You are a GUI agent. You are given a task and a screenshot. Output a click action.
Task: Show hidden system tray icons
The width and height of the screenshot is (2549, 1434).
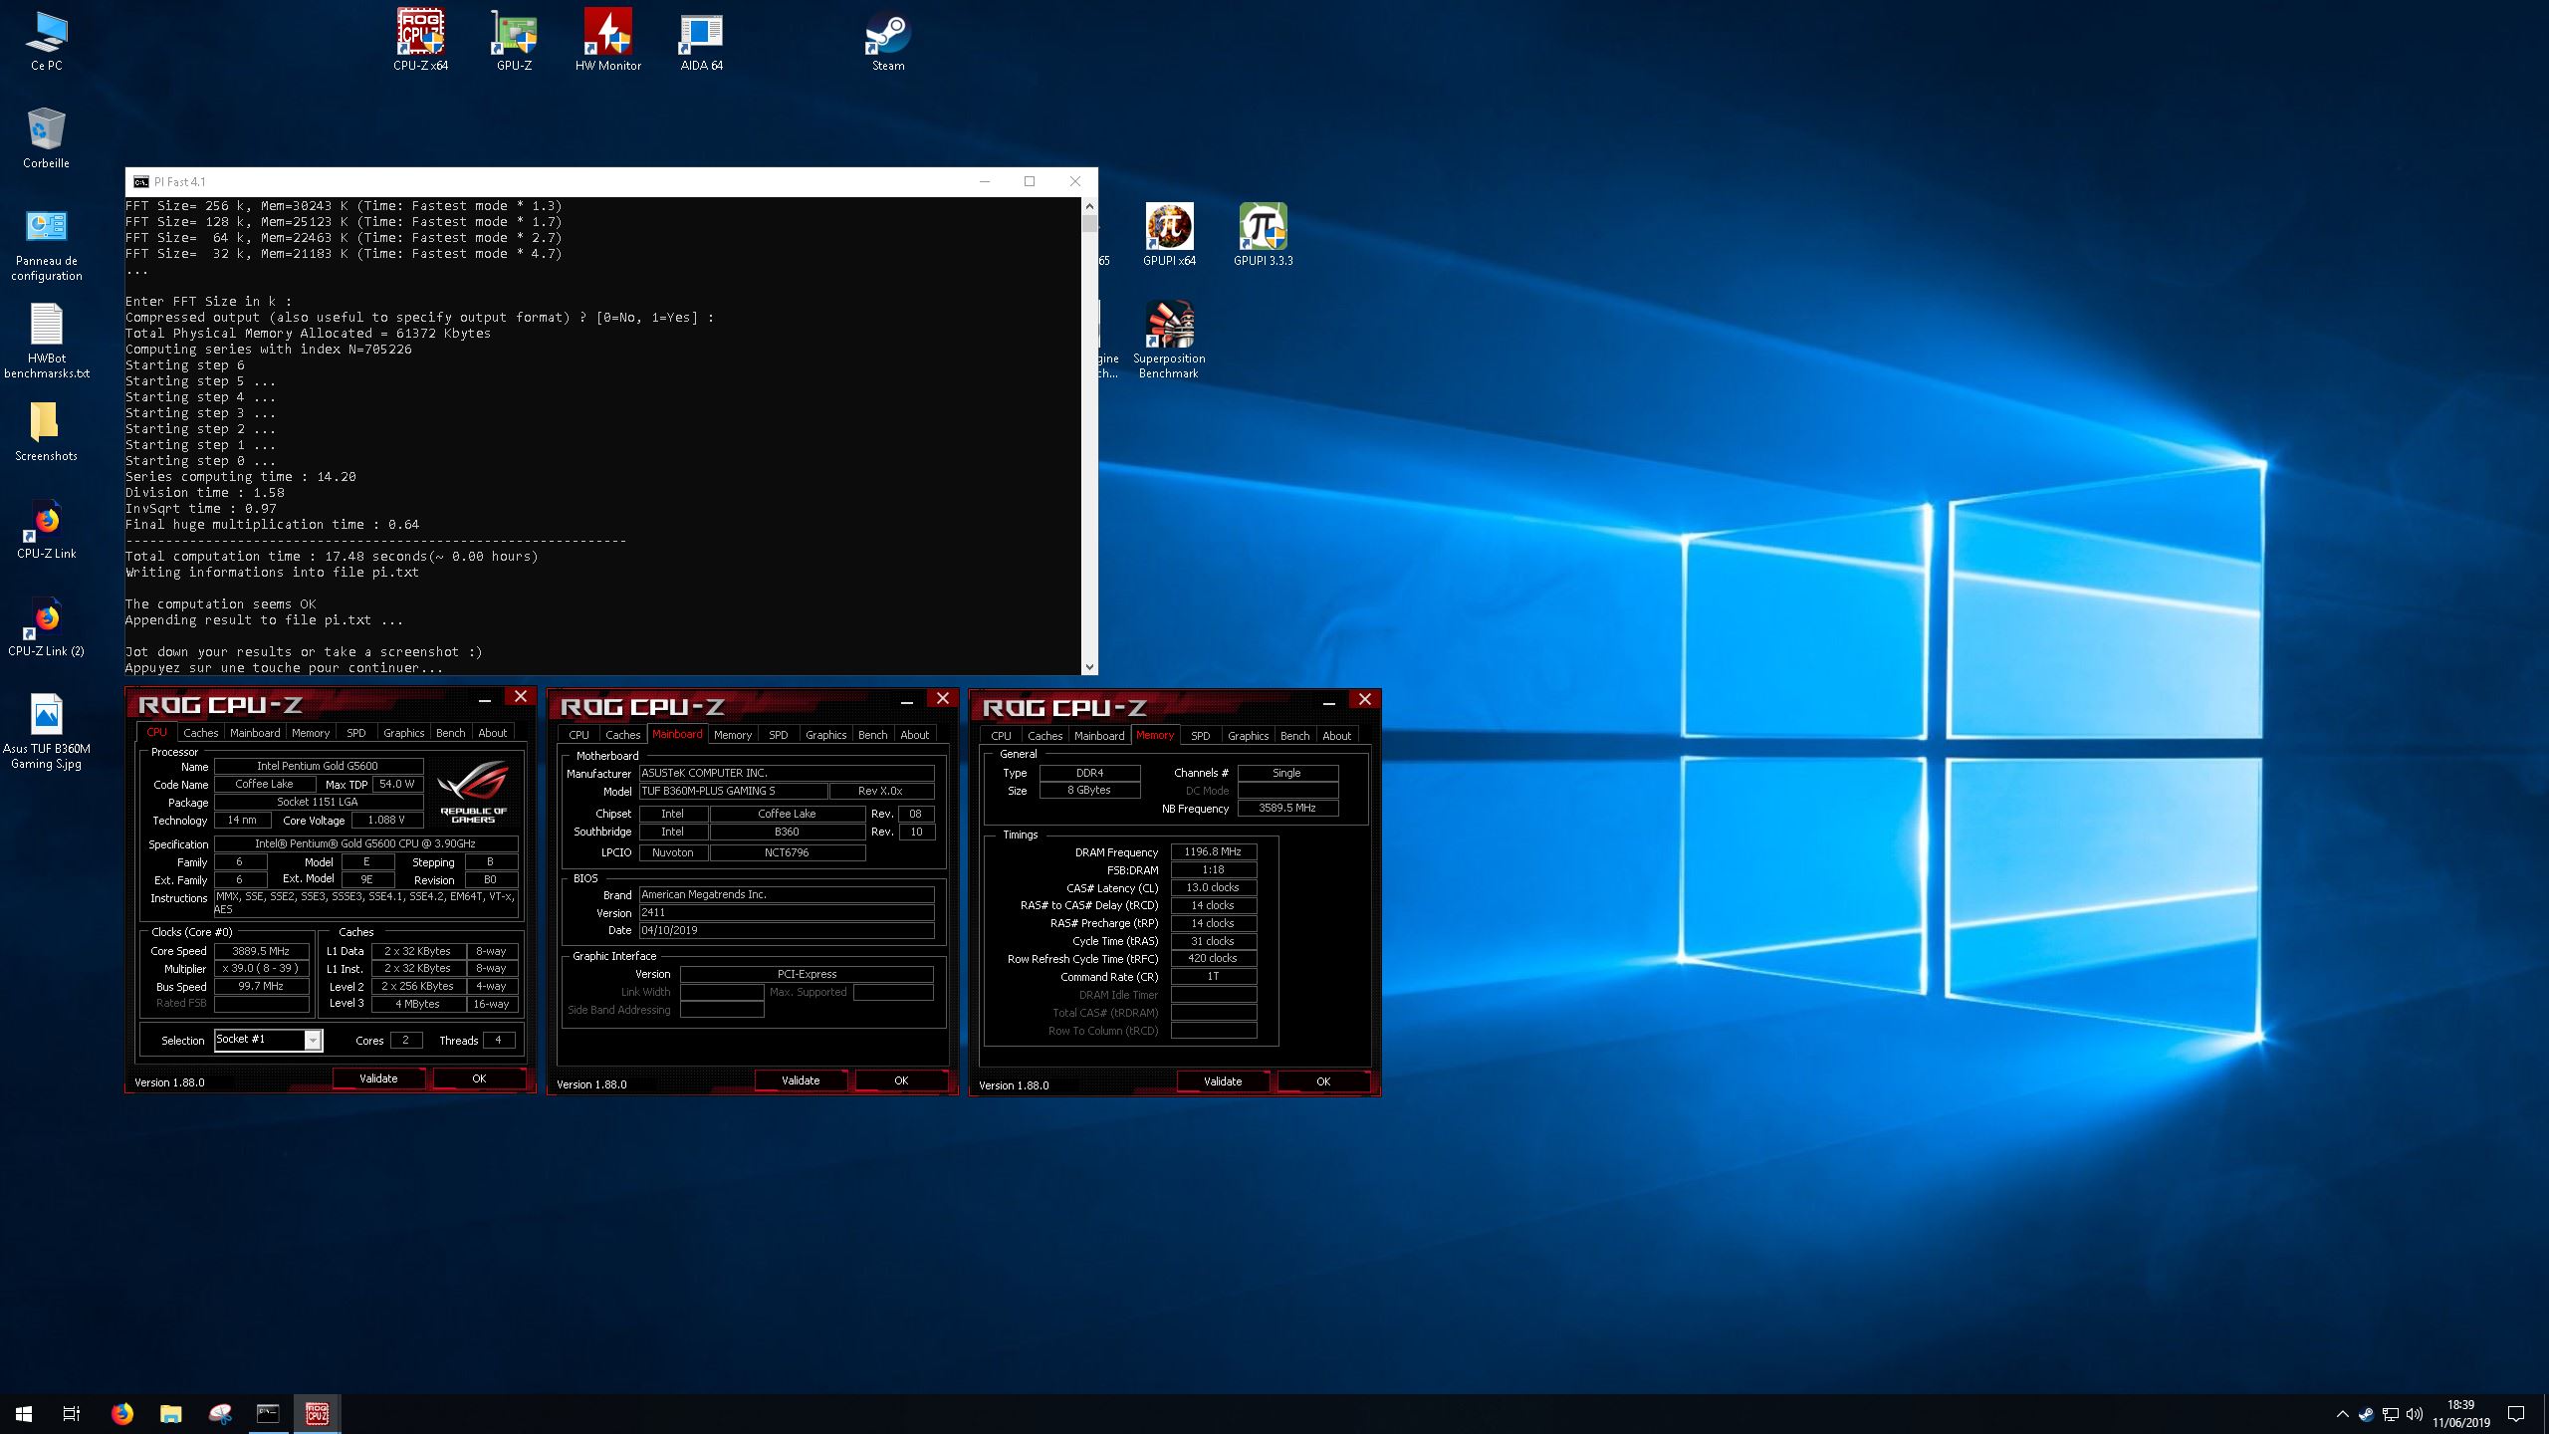coord(2342,1414)
